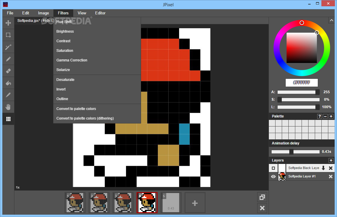Hide Softpedia Layer #1 with eye icon
337x217 pixels.
[x=273, y=177]
